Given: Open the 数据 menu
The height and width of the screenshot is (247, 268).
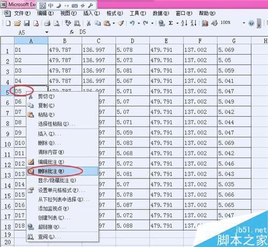Looking at the screenshot, I should (161, 13).
